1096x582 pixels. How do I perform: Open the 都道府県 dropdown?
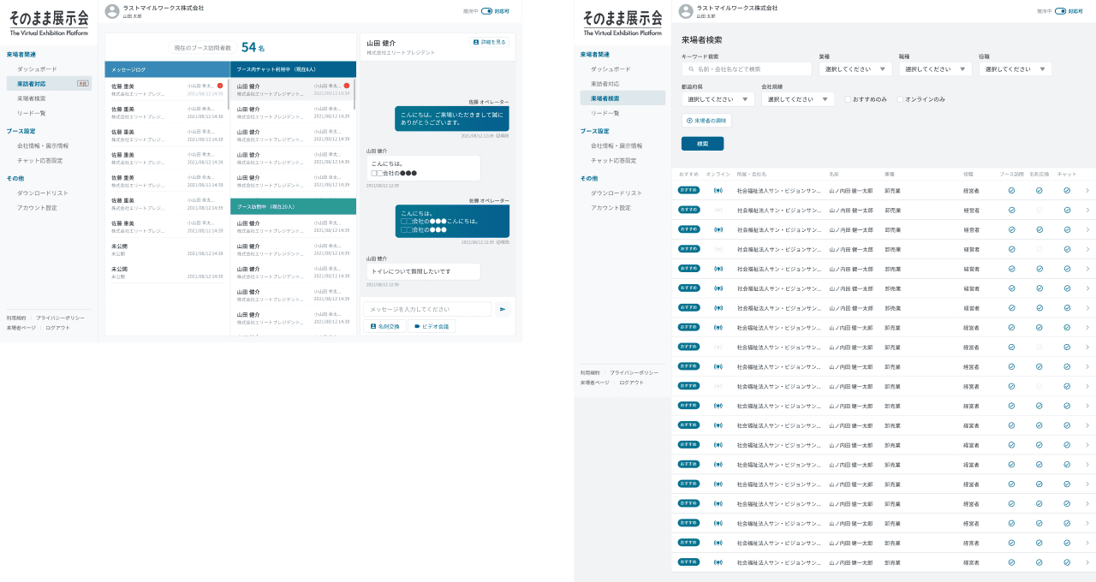tap(718, 99)
